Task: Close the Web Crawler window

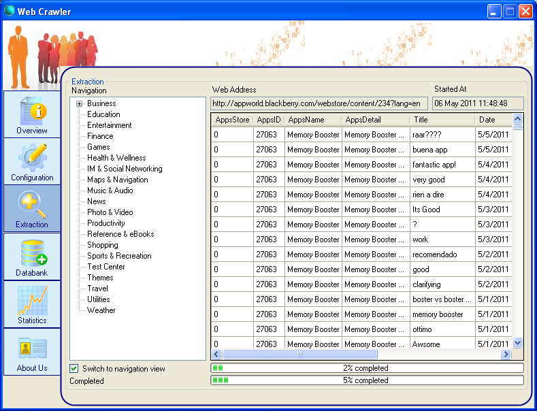Action: coord(525,12)
